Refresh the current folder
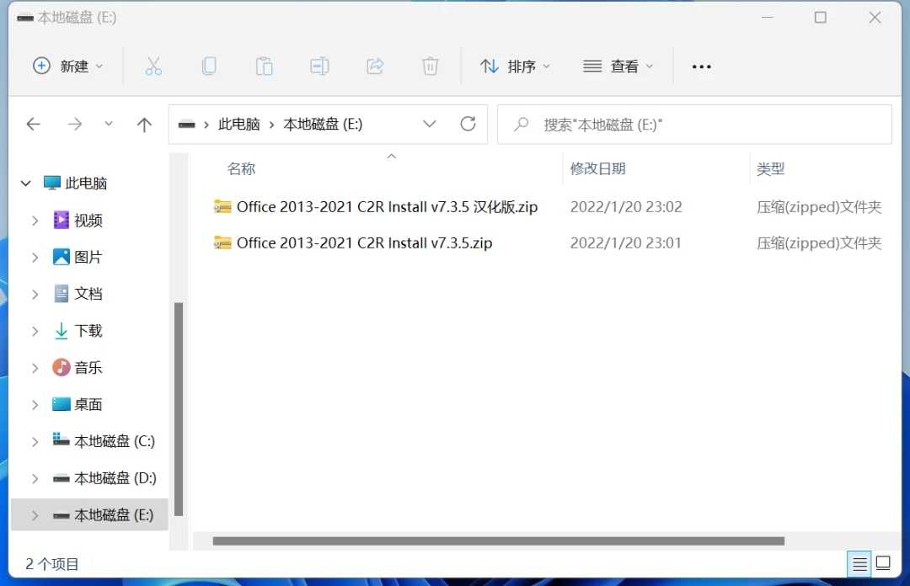The width and height of the screenshot is (910, 586). [x=468, y=124]
